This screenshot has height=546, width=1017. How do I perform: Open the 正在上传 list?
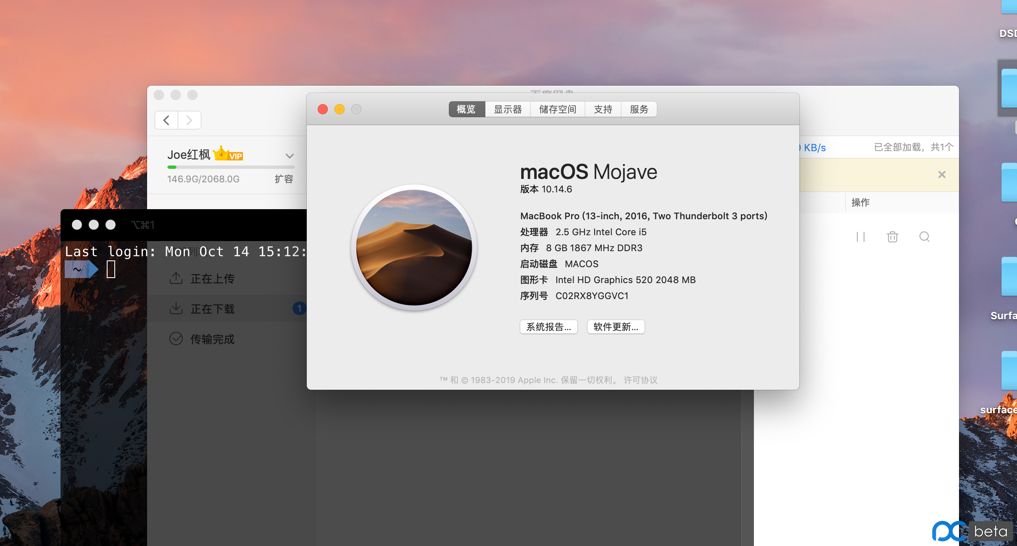pos(227,278)
